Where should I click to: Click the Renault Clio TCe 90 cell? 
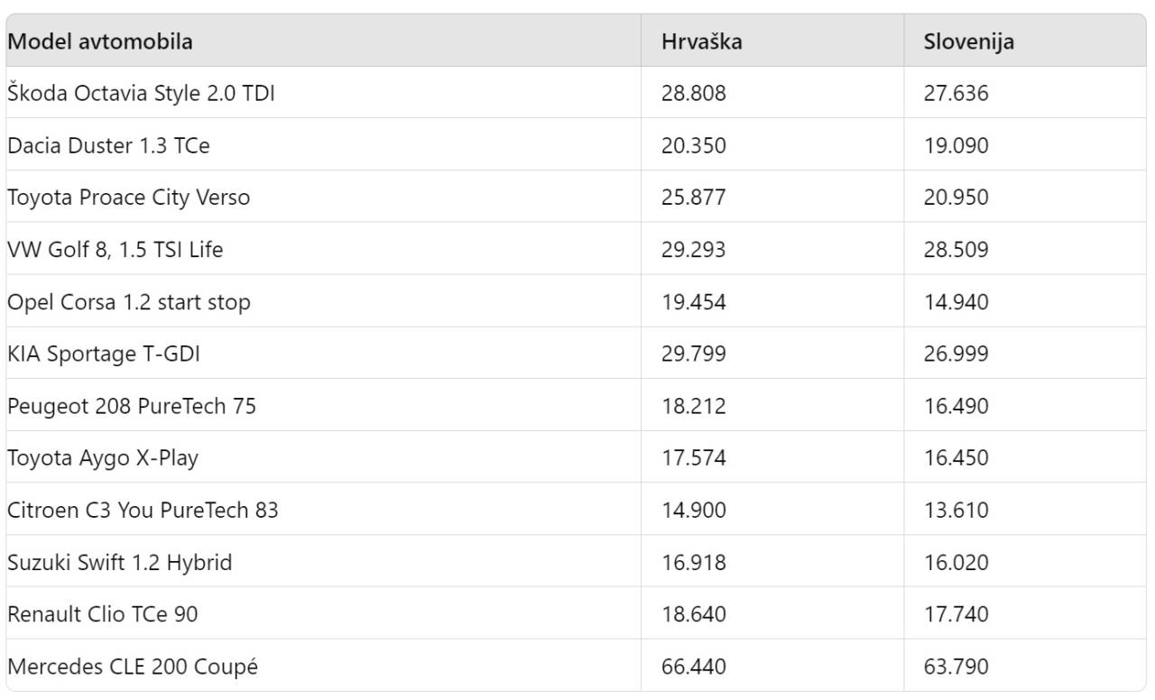pyautogui.click(x=103, y=615)
